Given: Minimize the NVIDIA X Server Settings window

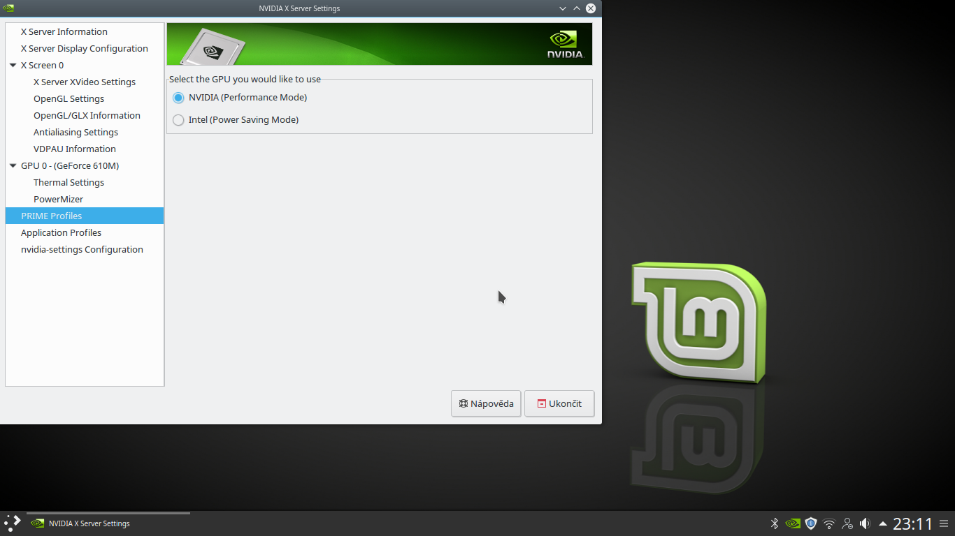Looking at the screenshot, I should point(563,8).
